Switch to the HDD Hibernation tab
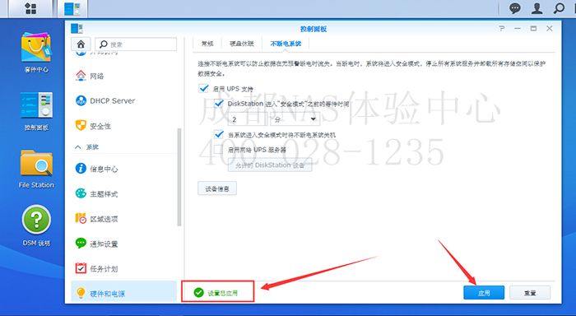 [x=242, y=44]
